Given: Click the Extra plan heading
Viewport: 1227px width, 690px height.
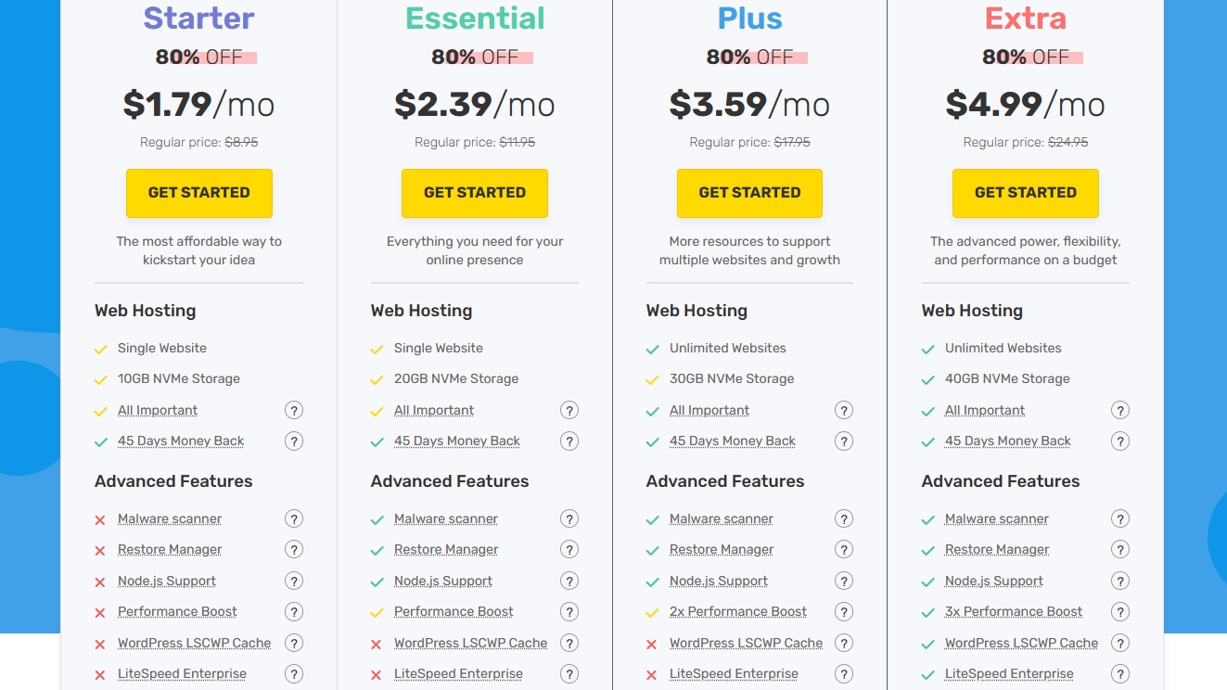Looking at the screenshot, I should 1025,19.
